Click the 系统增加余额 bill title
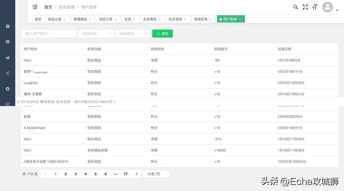Image resolution: width=344 pixels, height=191 pixels. 97,150
